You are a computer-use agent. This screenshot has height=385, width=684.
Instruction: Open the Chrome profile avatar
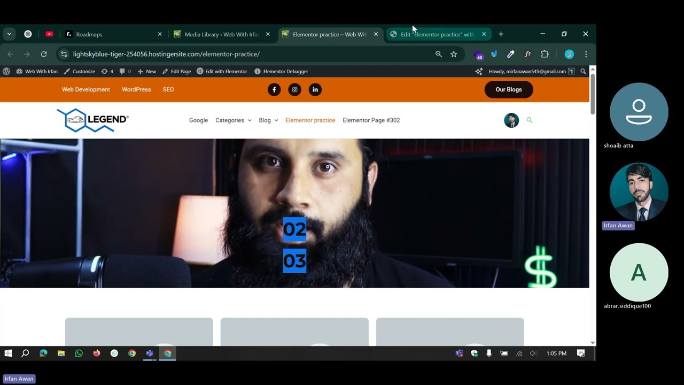[569, 54]
